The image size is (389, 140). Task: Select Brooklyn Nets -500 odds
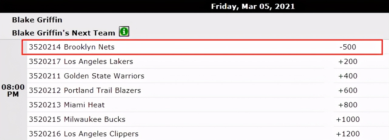point(348,47)
